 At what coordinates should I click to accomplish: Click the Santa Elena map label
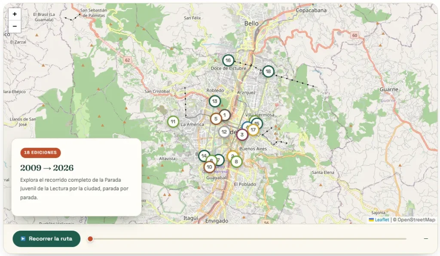[x=323, y=172]
